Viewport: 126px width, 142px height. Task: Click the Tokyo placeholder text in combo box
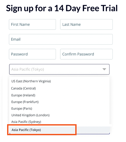tap(27, 69)
